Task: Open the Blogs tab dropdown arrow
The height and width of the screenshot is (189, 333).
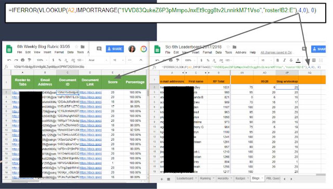Action: coord(262,178)
